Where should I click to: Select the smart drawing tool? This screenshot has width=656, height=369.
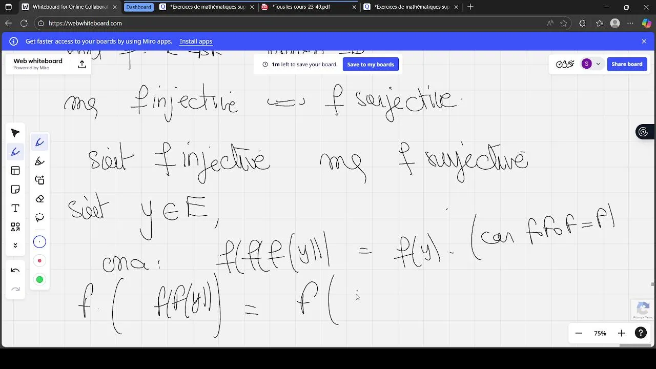click(39, 180)
